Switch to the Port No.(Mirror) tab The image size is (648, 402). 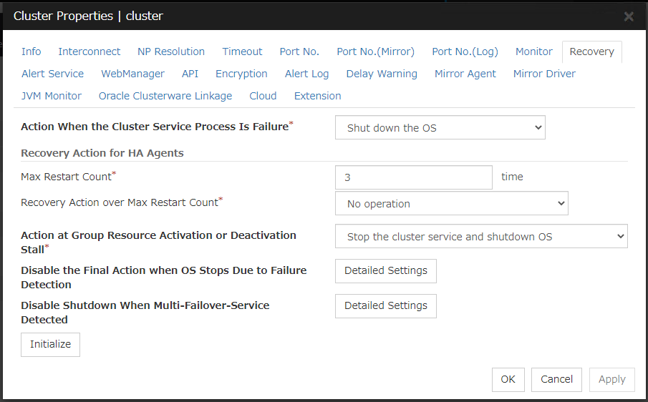click(375, 52)
